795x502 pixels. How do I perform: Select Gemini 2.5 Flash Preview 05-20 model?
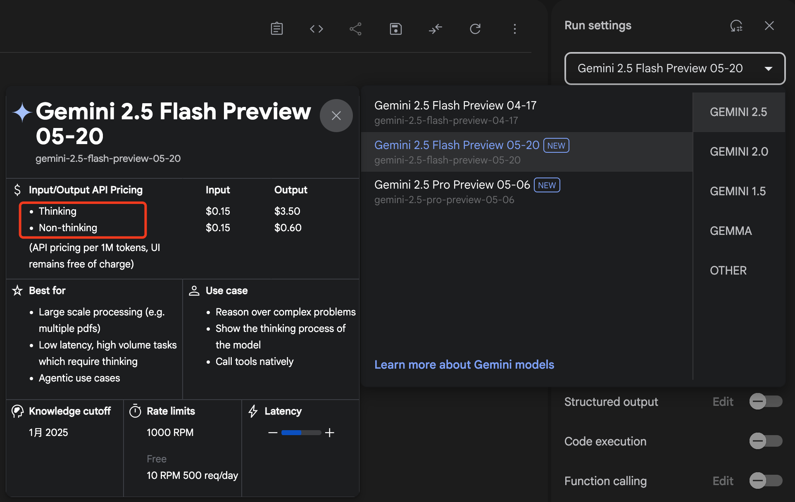(x=527, y=152)
